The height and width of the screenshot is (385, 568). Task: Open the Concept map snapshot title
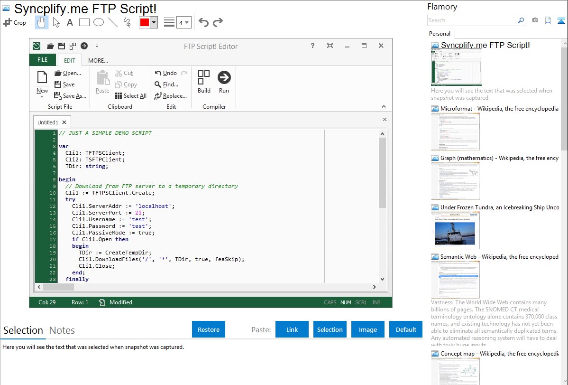pyautogui.click(x=499, y=353)
